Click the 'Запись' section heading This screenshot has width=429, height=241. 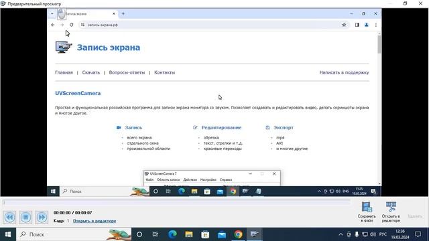click(133, 127)
